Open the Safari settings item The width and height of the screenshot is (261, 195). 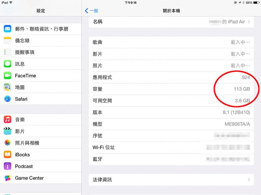tap(41, 99)
